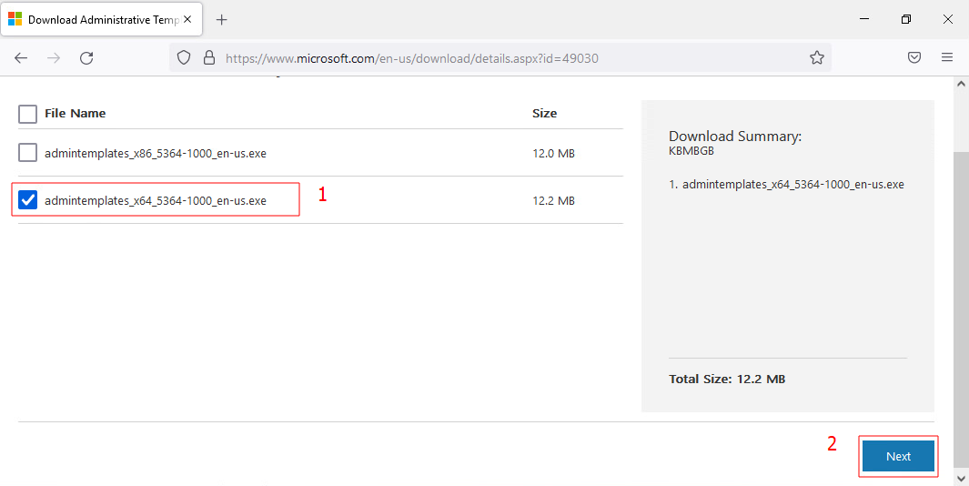Restore down the browser window
The height and width of the screenshot is (486, 969).
pos(906,19)
